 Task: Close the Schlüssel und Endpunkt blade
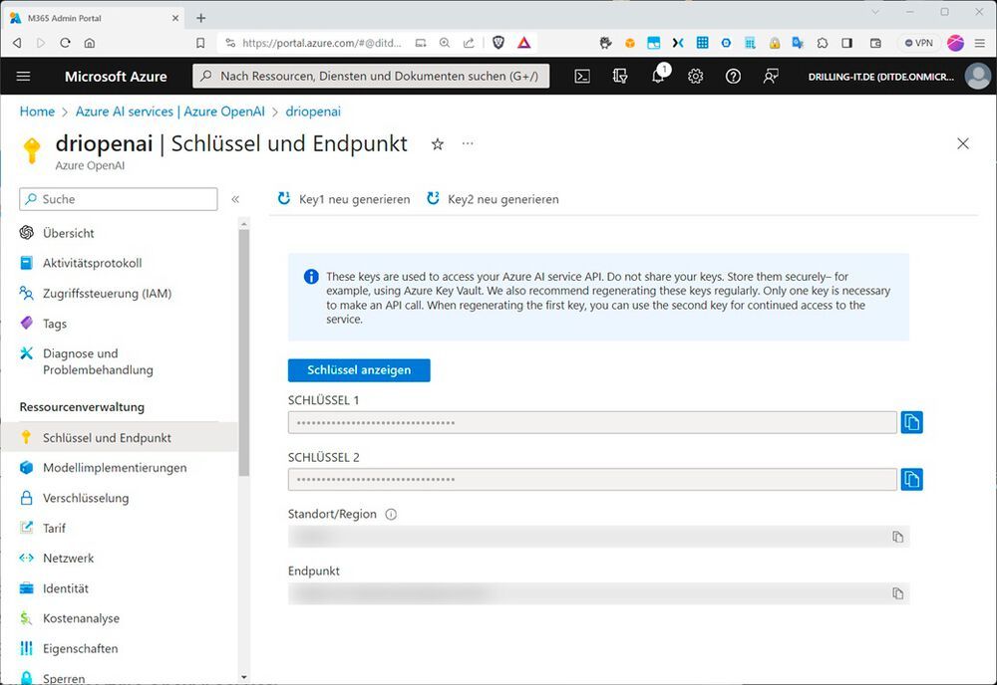pos(963,143)
